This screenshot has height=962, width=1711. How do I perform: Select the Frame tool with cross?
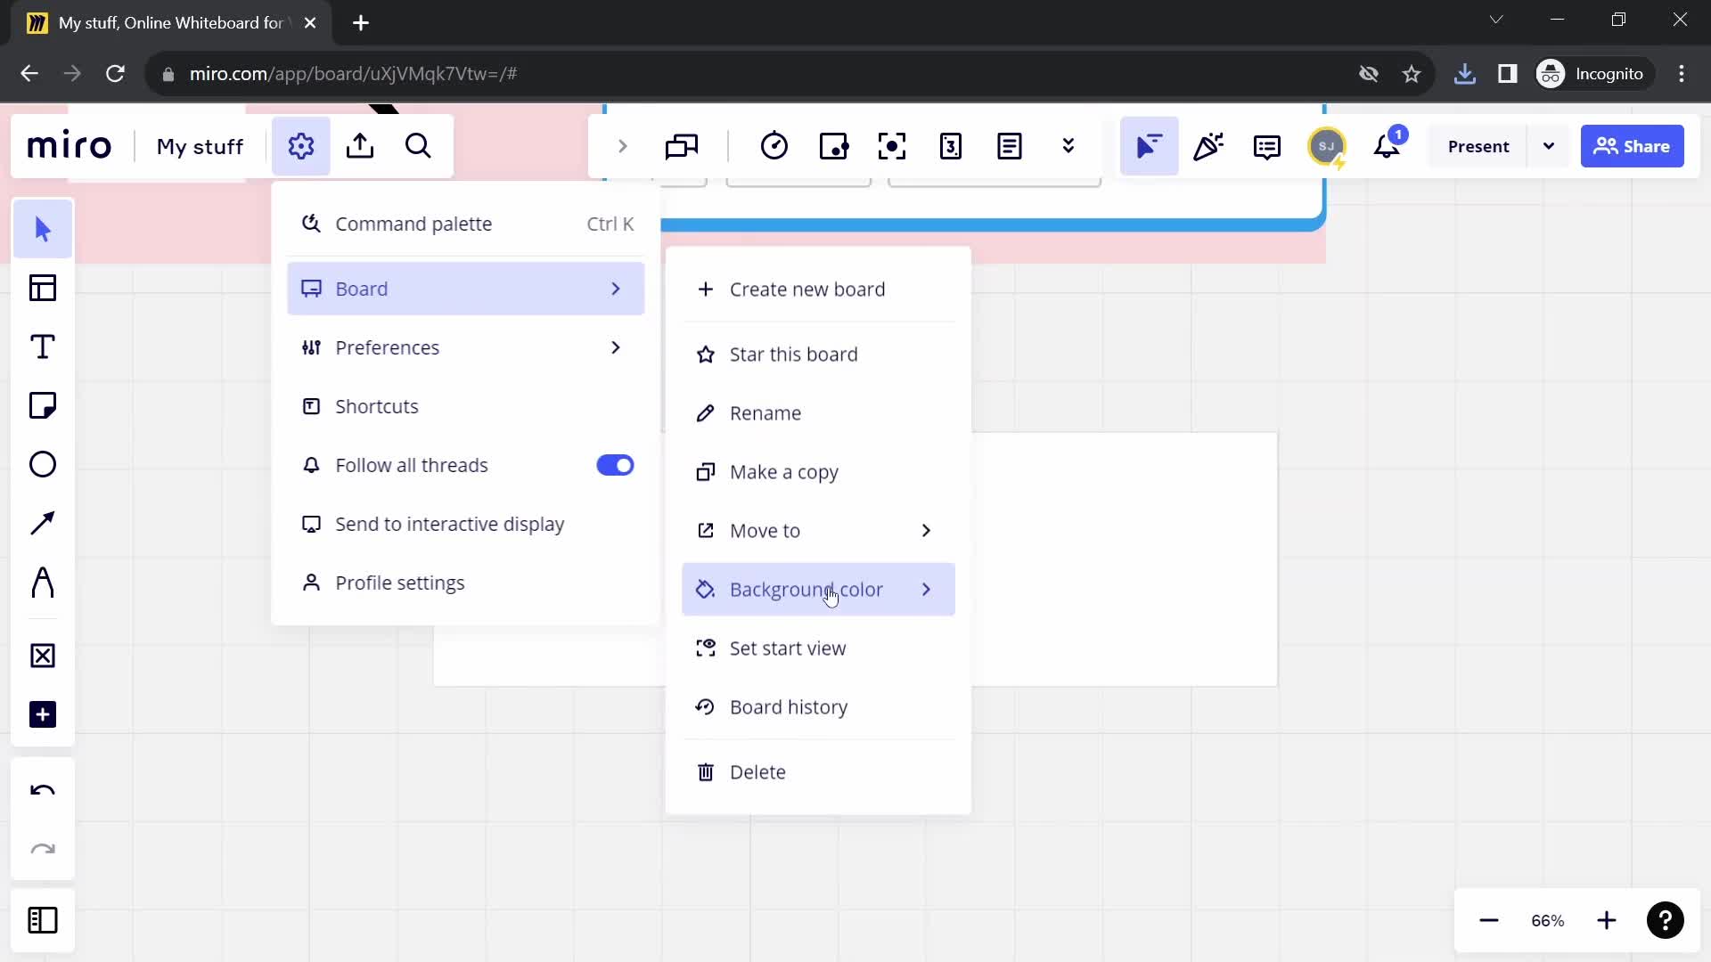43,656
